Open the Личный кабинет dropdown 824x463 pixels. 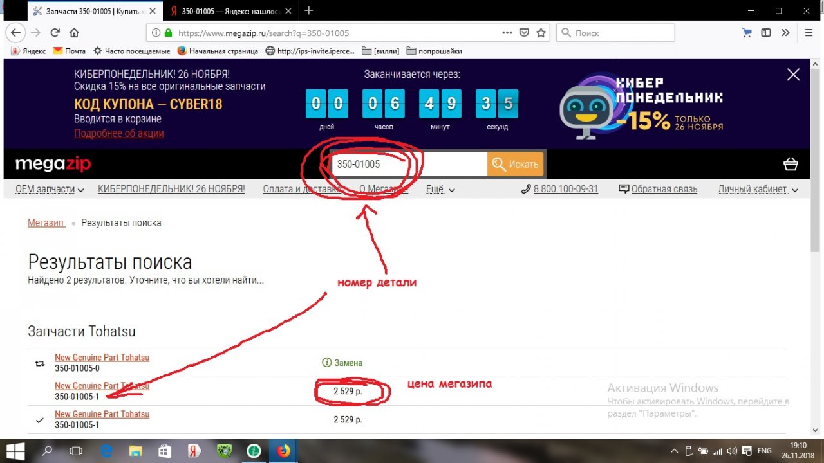(758, 189)
